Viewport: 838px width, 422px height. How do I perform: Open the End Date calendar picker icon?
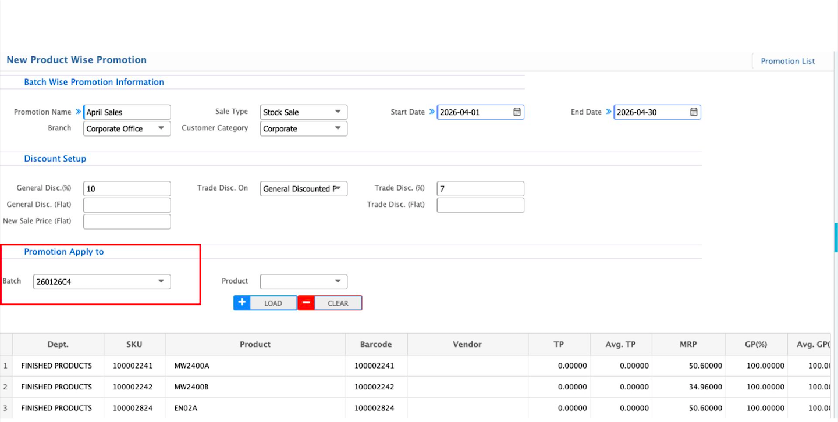694,112
